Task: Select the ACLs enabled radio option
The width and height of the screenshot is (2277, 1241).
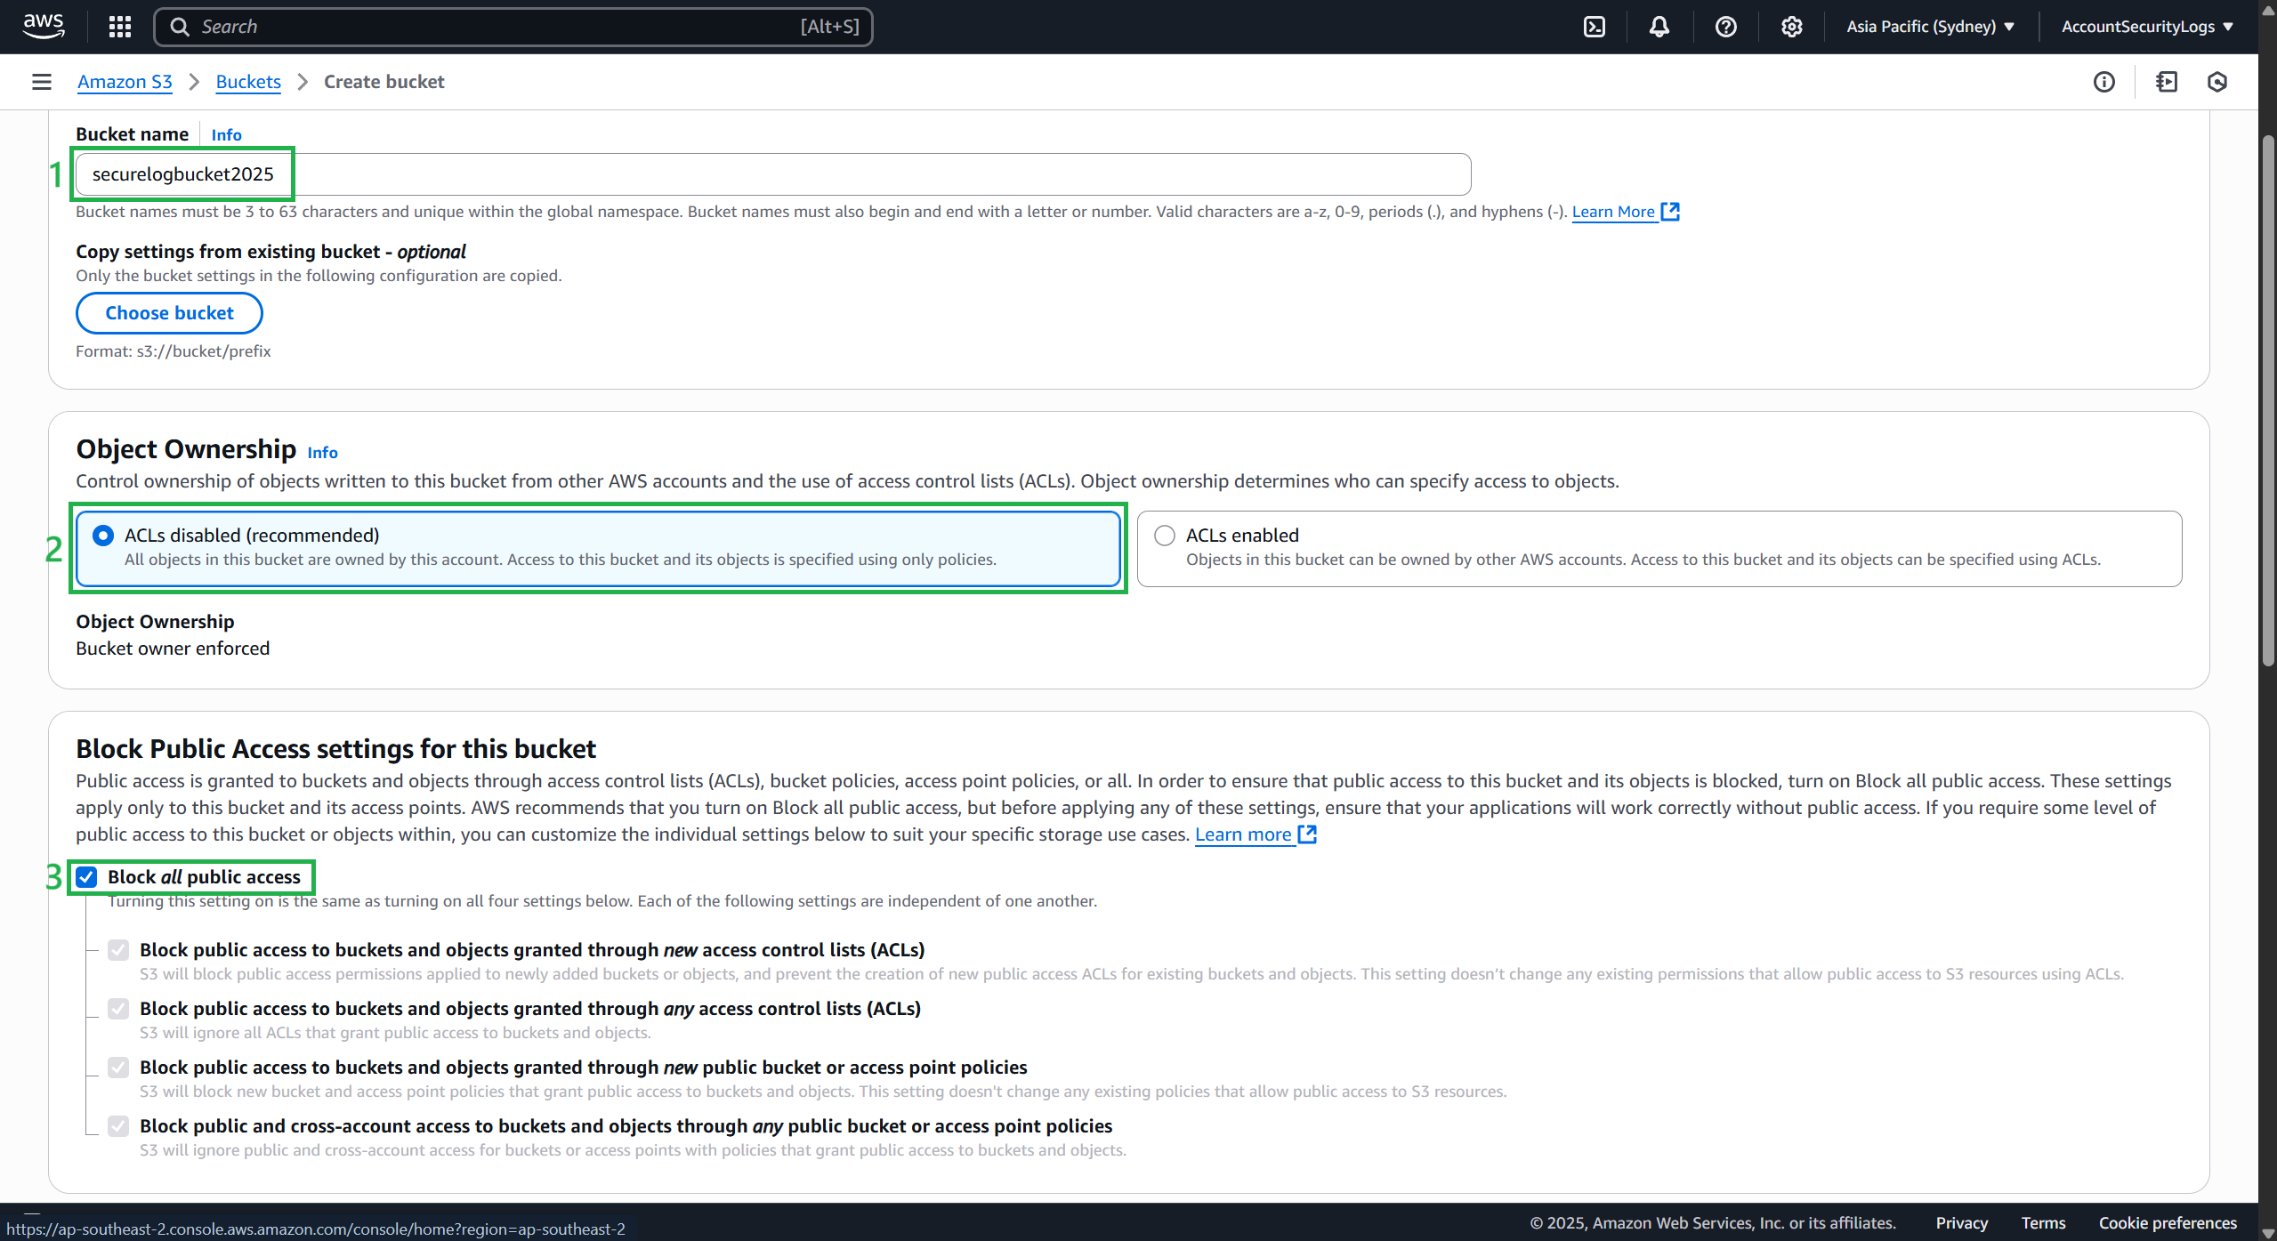Action: [1164, 536]
